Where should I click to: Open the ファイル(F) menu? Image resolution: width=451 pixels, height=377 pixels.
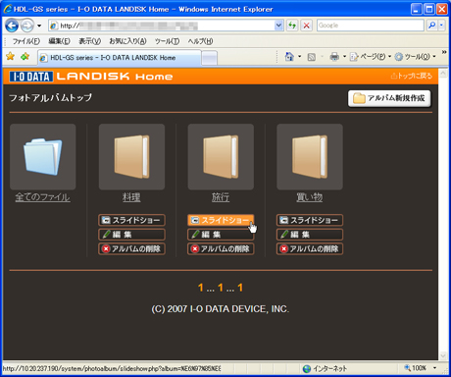(x=26, y=41)
